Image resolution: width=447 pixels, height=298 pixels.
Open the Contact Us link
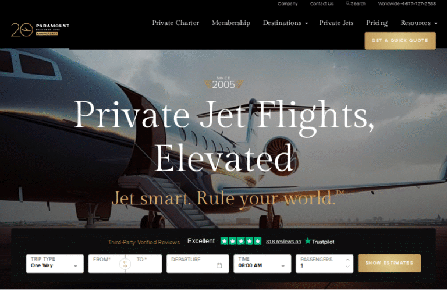[321, 3]
